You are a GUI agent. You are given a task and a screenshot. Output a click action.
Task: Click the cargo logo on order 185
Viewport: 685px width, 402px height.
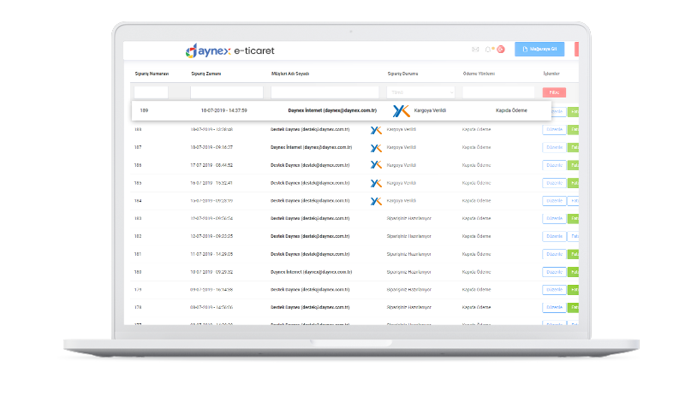coord(376,183)
